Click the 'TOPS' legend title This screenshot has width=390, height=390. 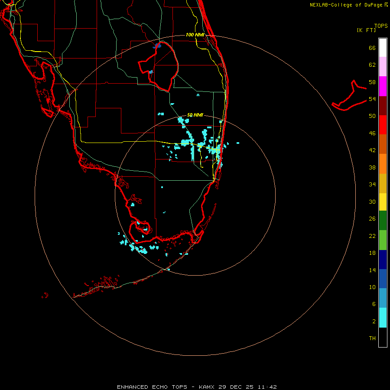pyautogui.click(x=381, y=26)
